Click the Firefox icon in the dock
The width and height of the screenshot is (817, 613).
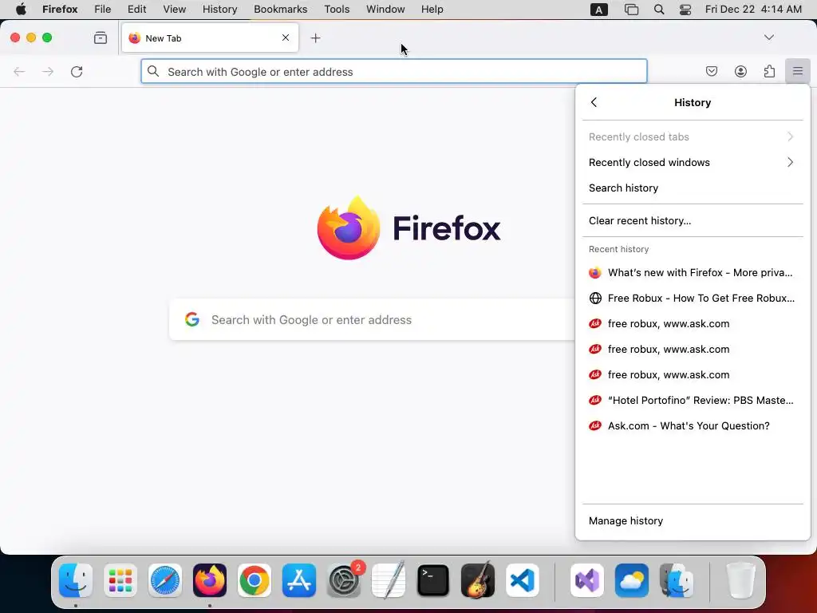pyautogui.click(x=210, y=580)
